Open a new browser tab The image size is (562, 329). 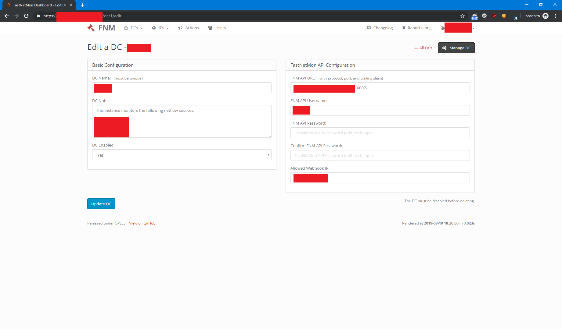[x=82, y=5]
